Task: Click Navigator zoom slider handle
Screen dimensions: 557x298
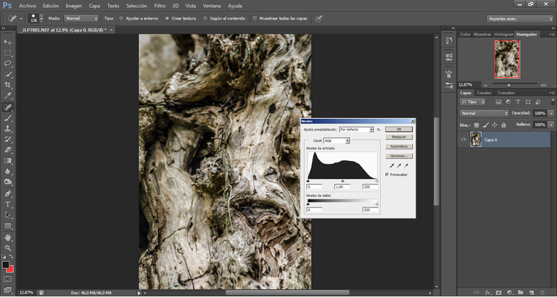Action: [x=509, y=85]
